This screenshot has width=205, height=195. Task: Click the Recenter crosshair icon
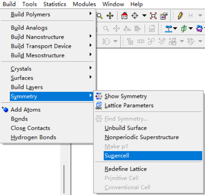[x=135, y=16]
